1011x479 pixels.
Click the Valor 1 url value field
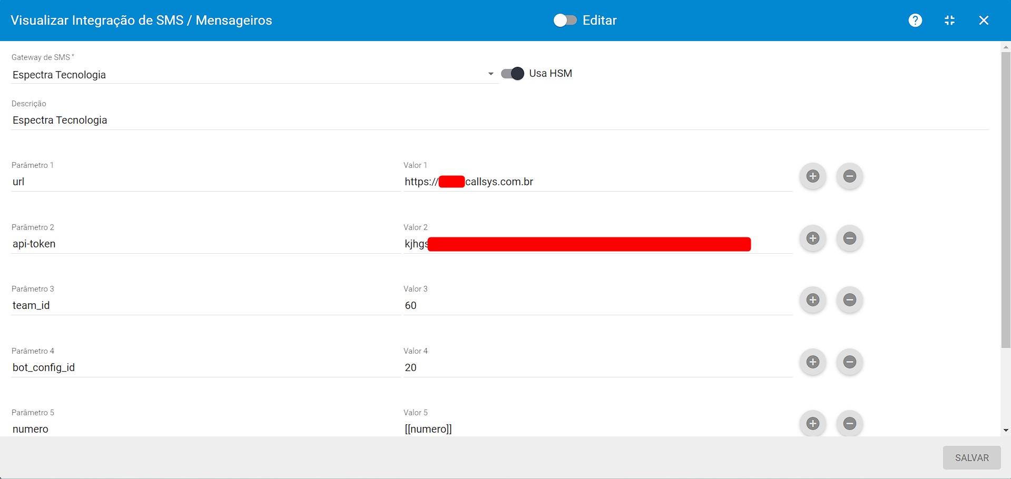[598, 182]
